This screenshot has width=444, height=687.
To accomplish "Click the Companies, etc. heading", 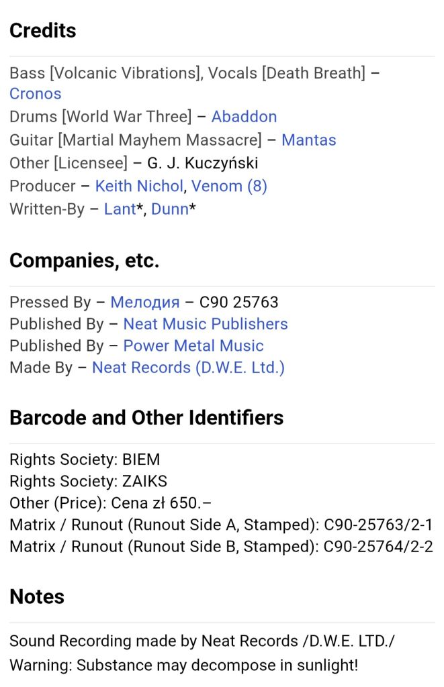I will click(84, 261).
